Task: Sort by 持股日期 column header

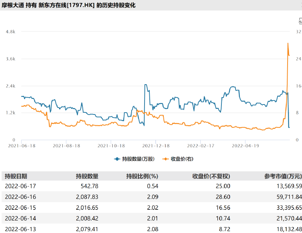Action: coord(16,176)
